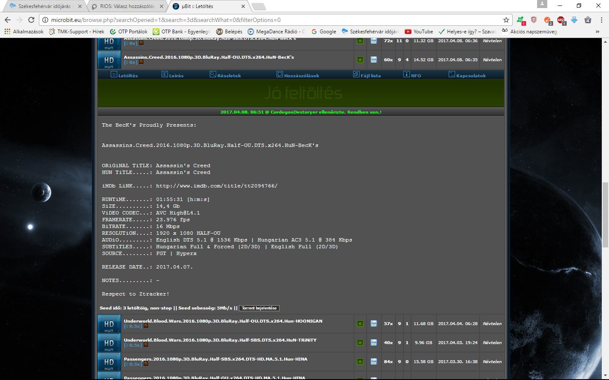Show hidden bookmarks with the chevron
This screenshot has width=609, height=380.
click(597, 31)
